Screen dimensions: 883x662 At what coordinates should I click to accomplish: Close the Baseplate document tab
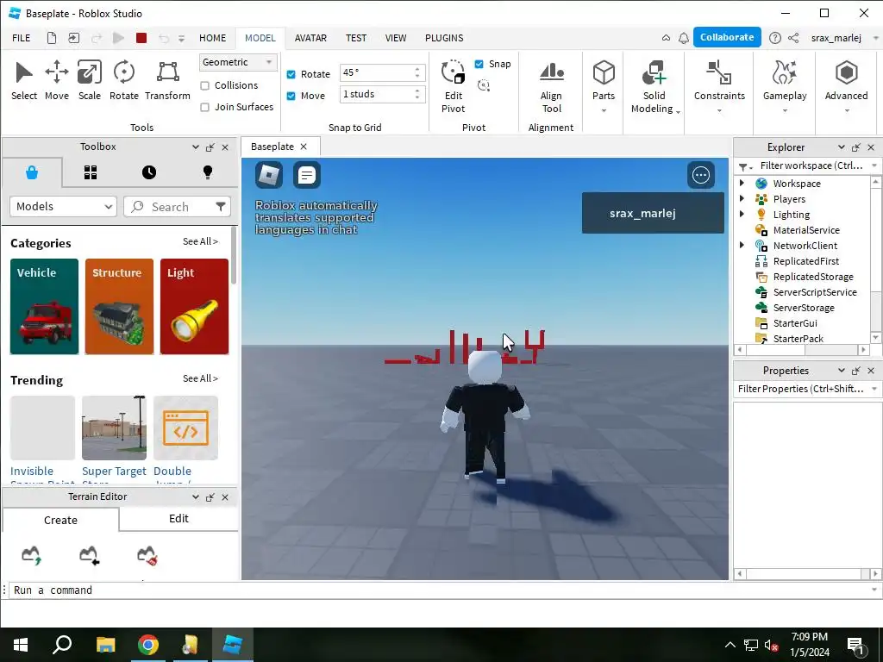tap(304, 147)
